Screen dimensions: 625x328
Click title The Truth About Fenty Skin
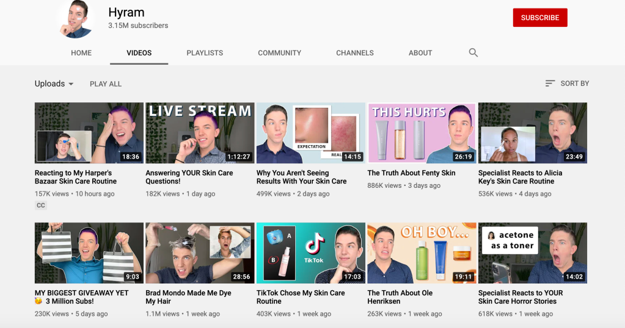coord(411,173)
